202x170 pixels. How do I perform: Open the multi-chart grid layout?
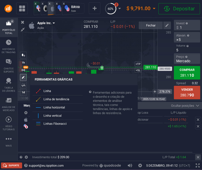[22, 8]
